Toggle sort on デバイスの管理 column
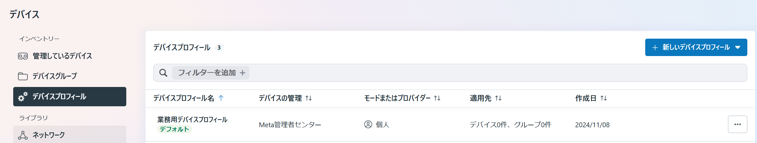 [309, 98]
